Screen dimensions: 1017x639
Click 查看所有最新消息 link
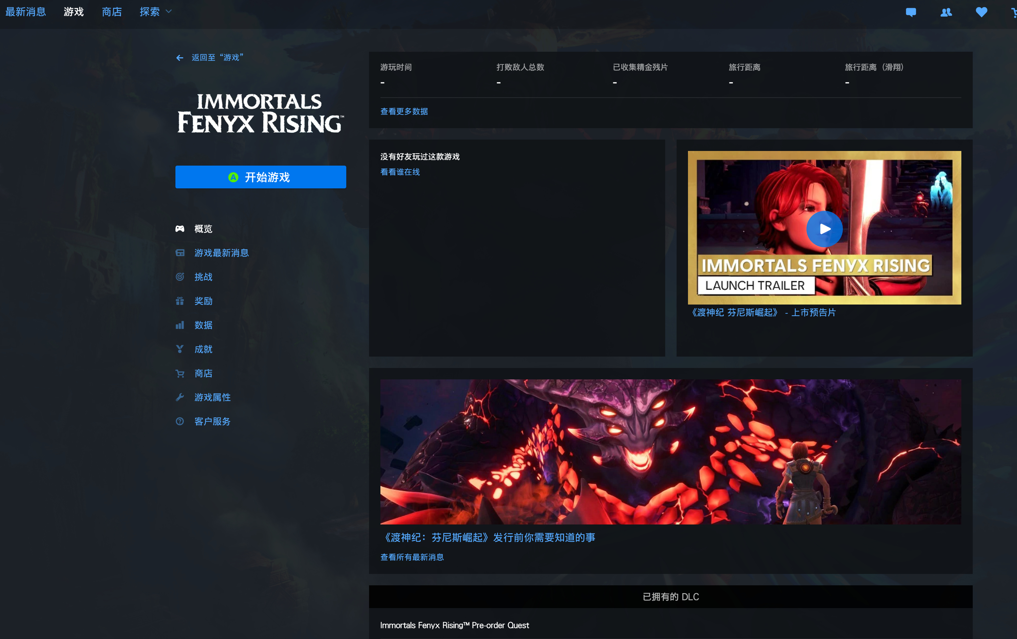click(x=412, y=557)
